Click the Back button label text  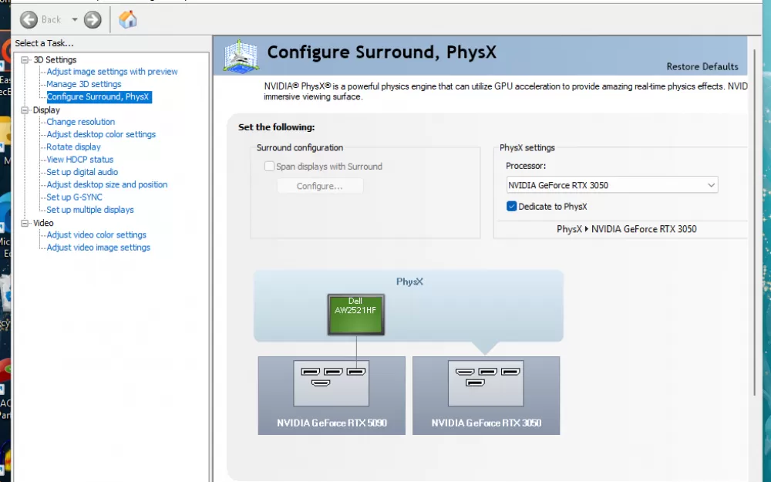[x=51, y=20]
